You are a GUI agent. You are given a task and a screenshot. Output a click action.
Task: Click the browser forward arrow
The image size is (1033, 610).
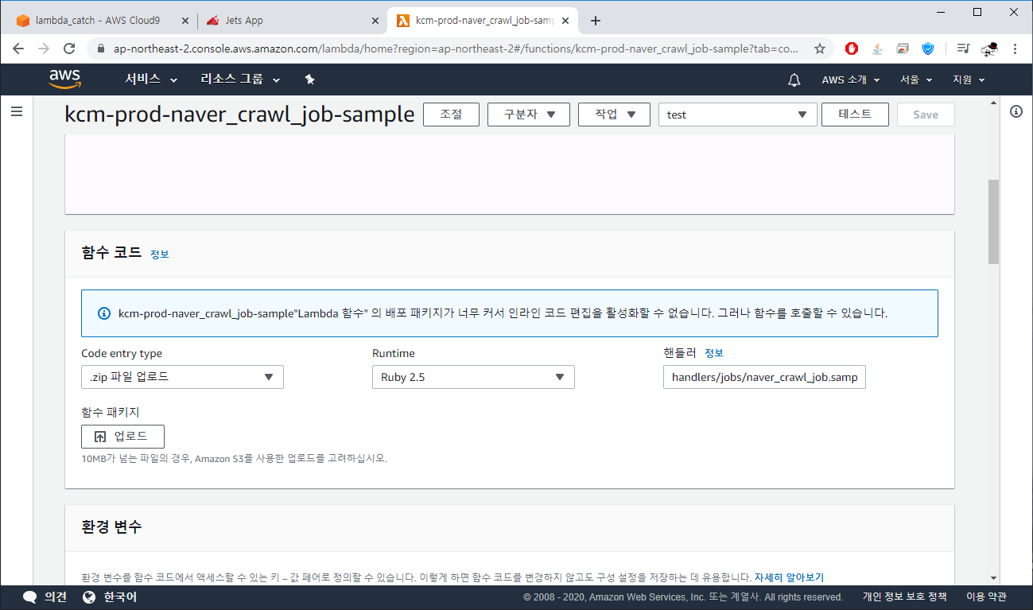click(x=44, y=49)
